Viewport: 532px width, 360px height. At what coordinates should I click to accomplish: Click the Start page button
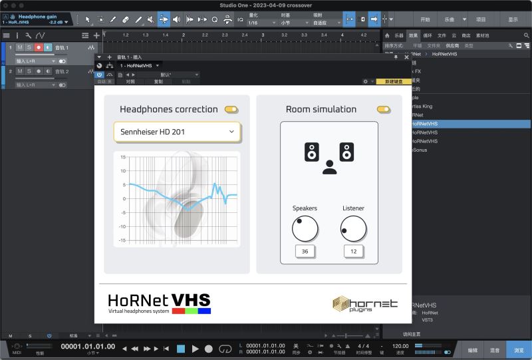[x=425, y=20]
